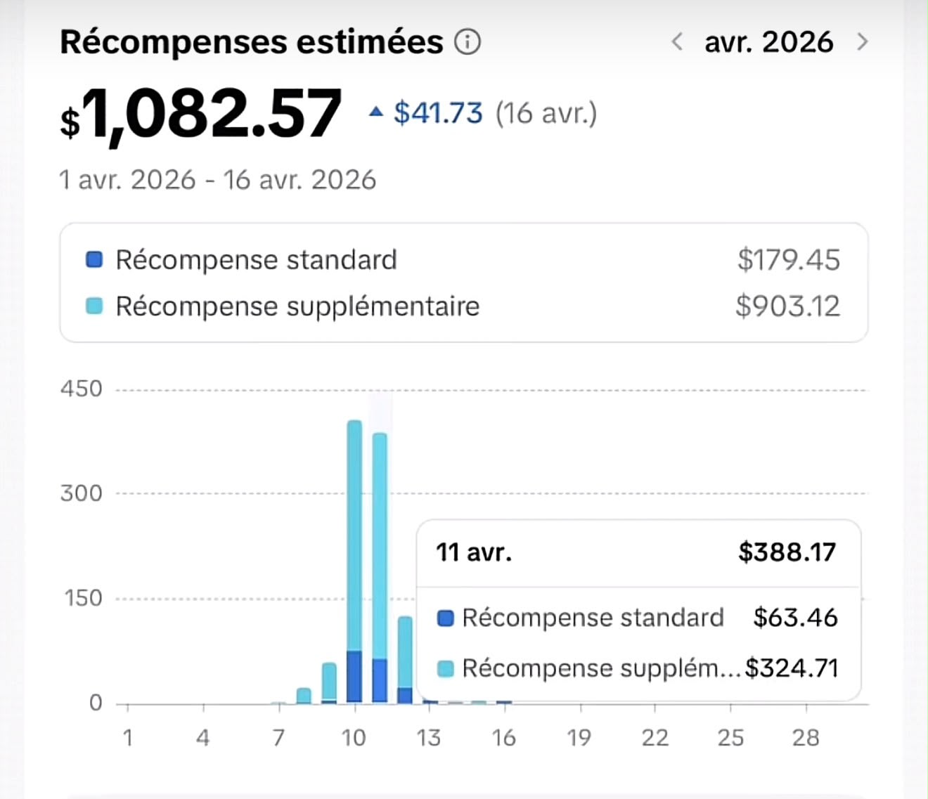Viewport: 928px width, 799px height.
Task: Click the dark blue Récompense standard legend swatch
Action: pyautogui.click(x=94, y=259)
